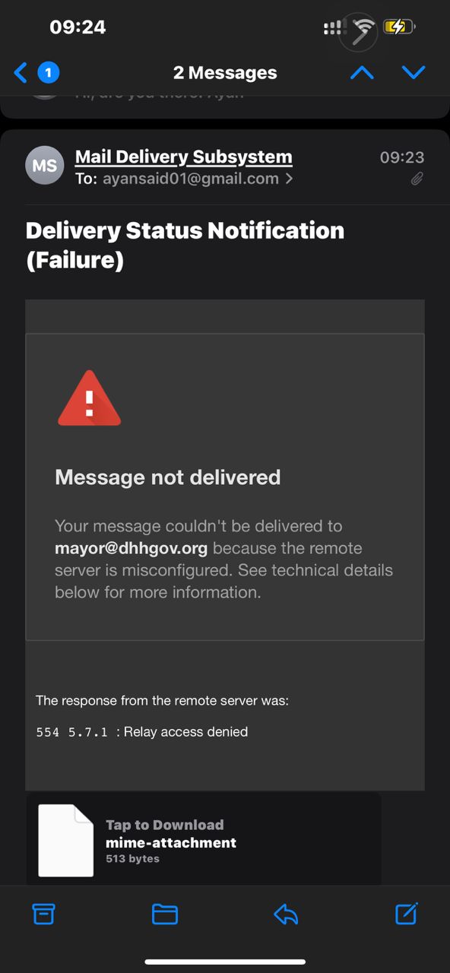Tap the blank file icon of the attachment
Viewport: 450px width, 973px height.
pyautogui.click(x=66, y=840)
